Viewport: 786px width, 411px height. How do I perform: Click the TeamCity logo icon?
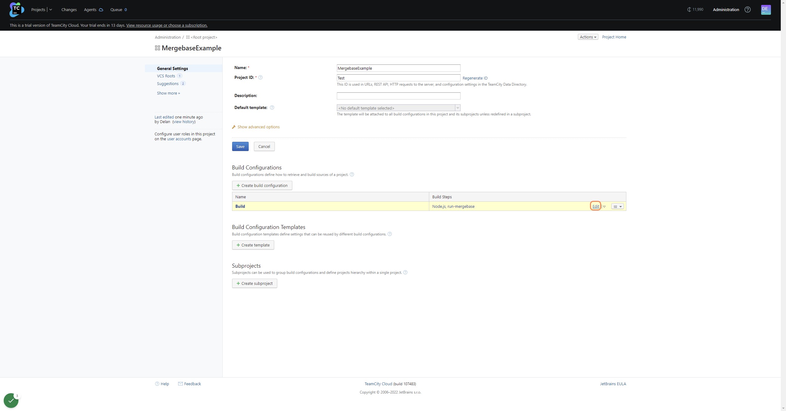point(17,10)
